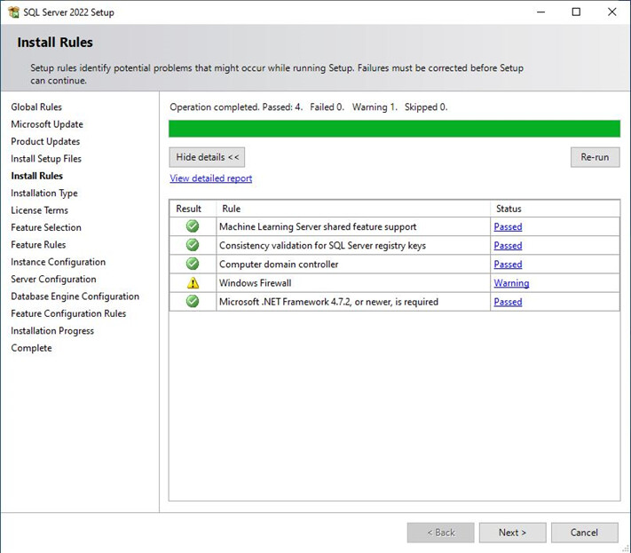Click the SQL Server Setup title bar icon
This screenshot has width=631, height=553.
coord(13,12)
